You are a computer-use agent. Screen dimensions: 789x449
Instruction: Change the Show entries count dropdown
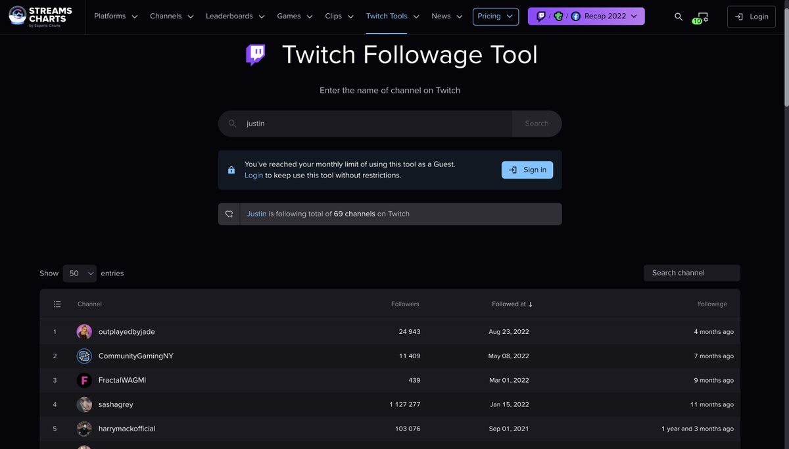click(80, 273)
